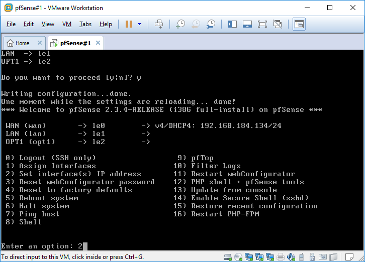Click the '8) Shell' line
The height and width of the screenshot is (262, 365).
tap(23, 222)
